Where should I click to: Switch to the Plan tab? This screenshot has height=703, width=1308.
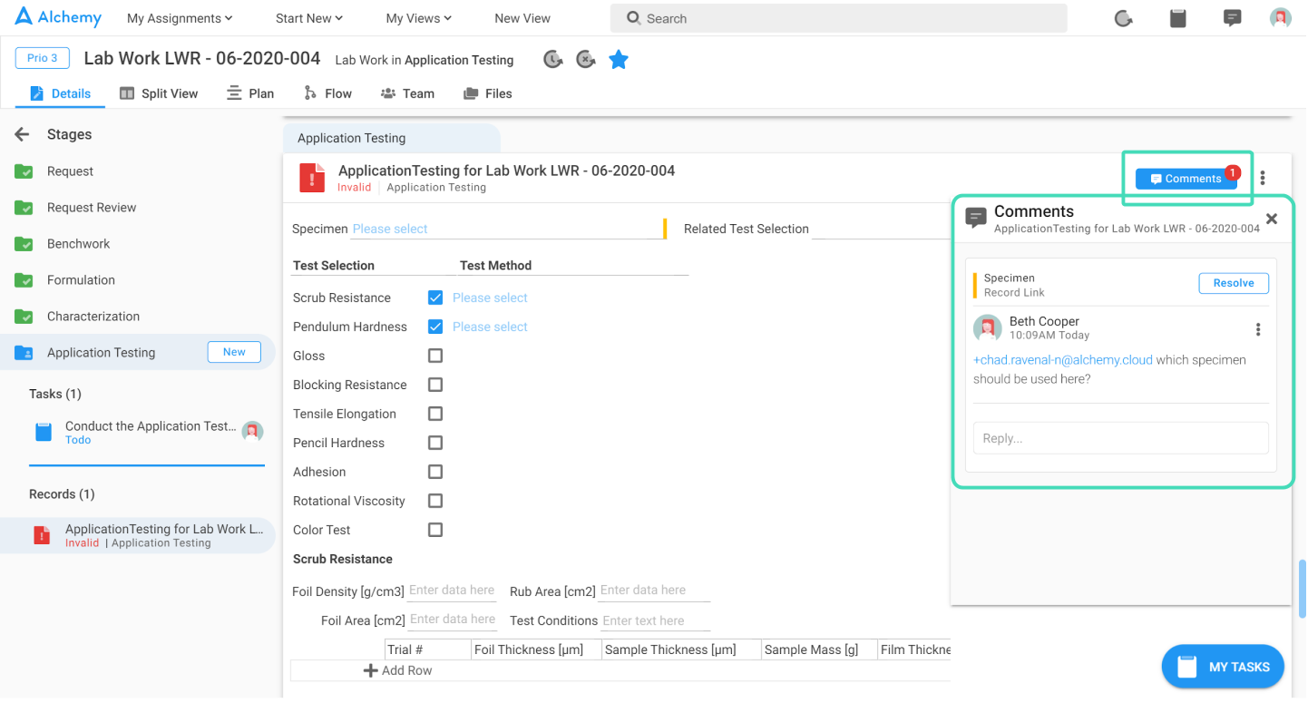(250, 93)
